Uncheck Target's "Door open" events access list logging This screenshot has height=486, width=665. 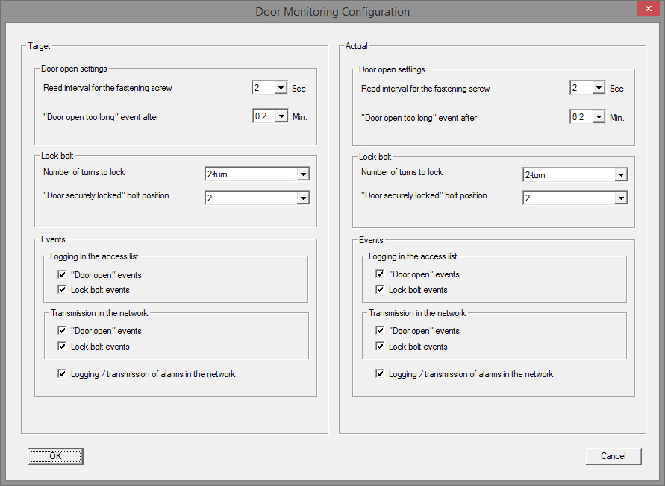pos(62,274)
